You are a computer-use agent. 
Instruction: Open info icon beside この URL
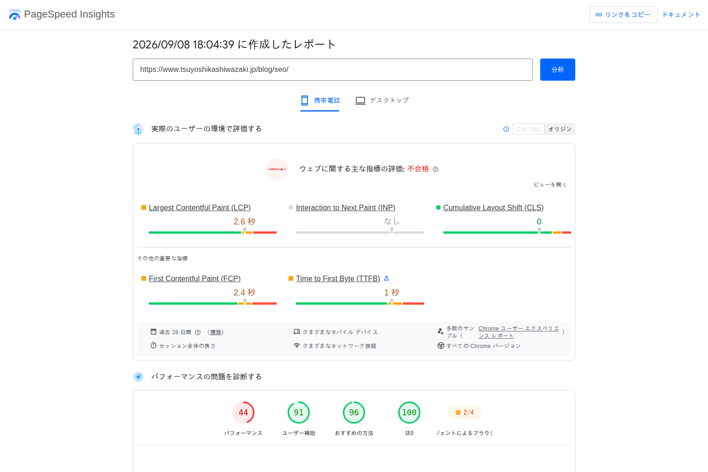tap(506, 129)
